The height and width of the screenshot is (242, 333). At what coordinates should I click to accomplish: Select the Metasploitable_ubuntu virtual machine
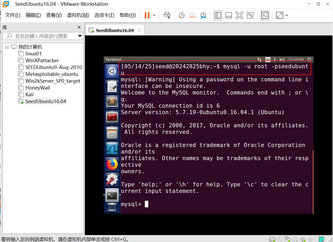coord(52,74)
